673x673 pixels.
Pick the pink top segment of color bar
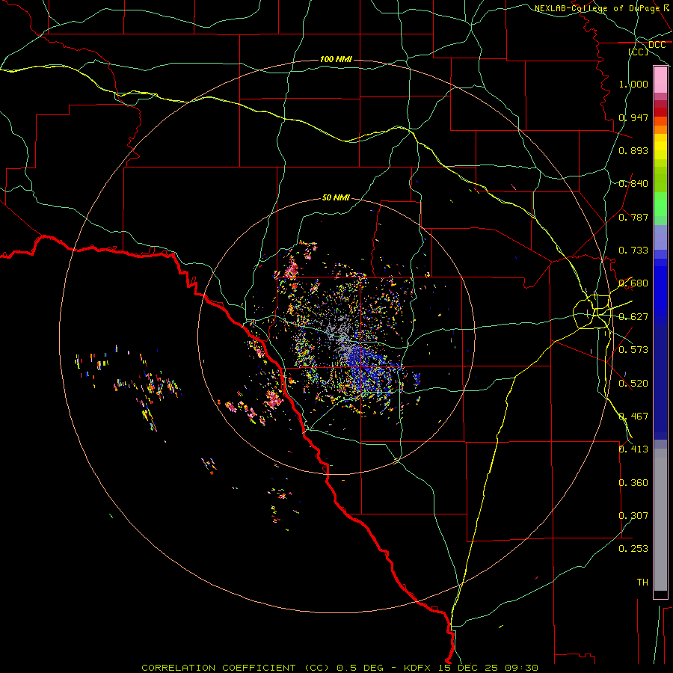point(660,80)
